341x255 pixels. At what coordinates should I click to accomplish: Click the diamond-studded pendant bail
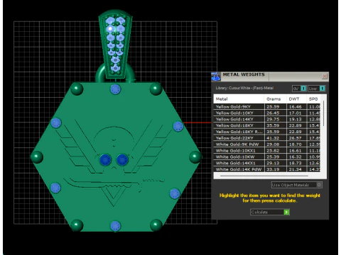click(116, 44)
